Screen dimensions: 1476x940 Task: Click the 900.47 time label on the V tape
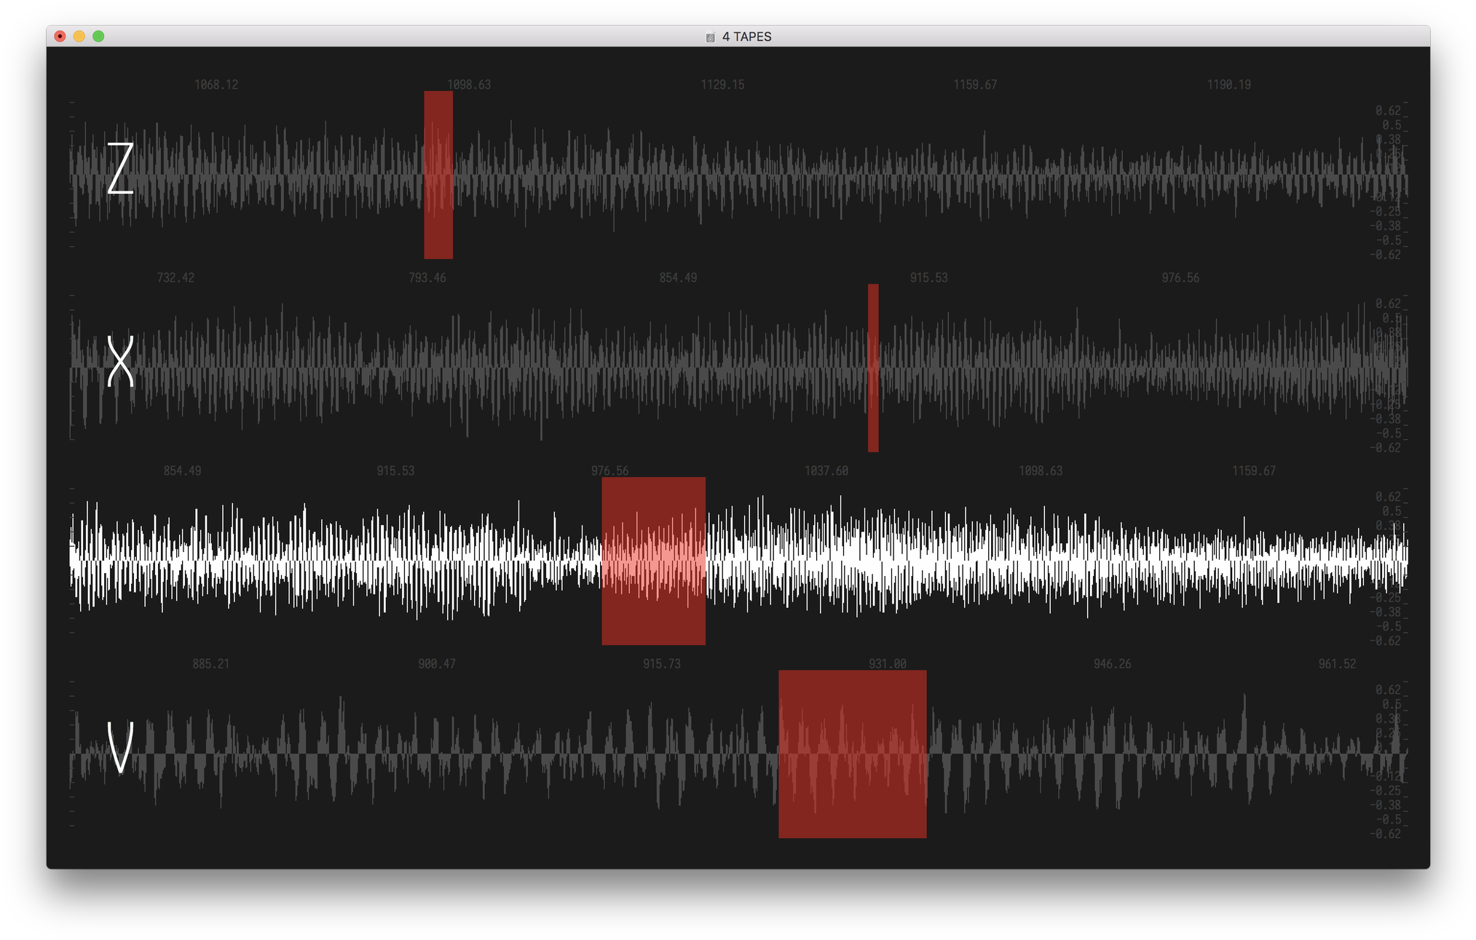coord(437,663)
